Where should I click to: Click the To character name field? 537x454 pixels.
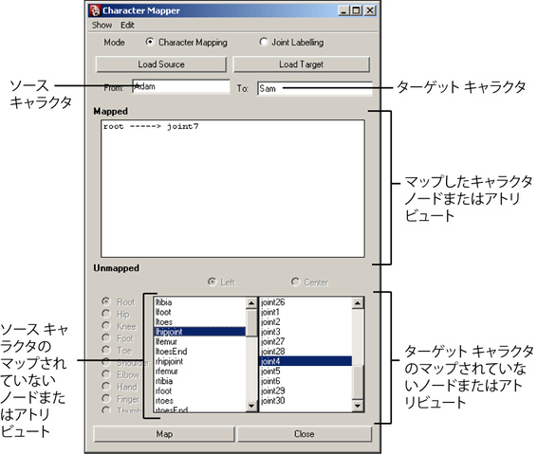pos(315,88)
